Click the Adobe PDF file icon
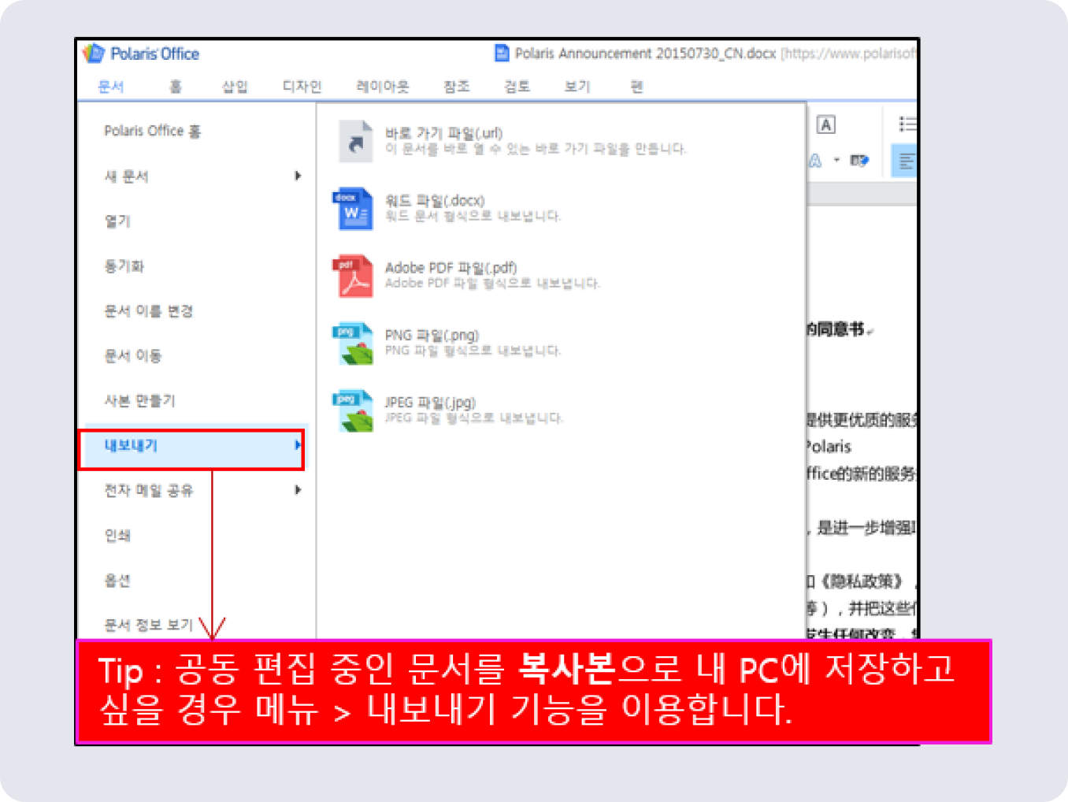1068x802 pixels. [353, 276]
